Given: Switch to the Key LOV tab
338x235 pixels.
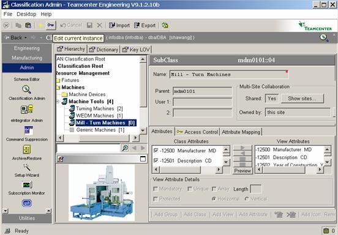Looking at the screenshot, I should point(136,50).
